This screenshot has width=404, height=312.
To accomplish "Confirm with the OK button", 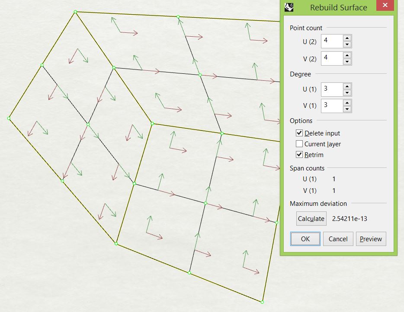I will pyautogui.click(x=305, y=239).
